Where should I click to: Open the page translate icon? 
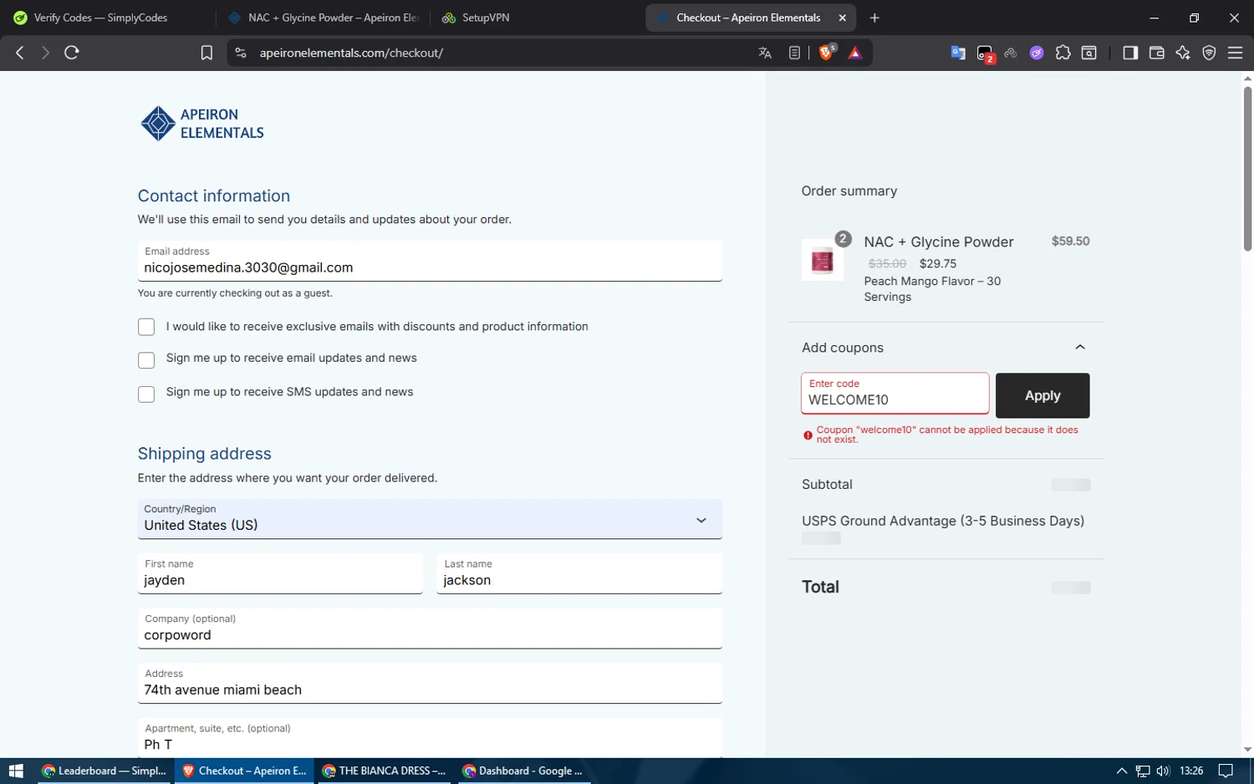[x=764, y=53]
